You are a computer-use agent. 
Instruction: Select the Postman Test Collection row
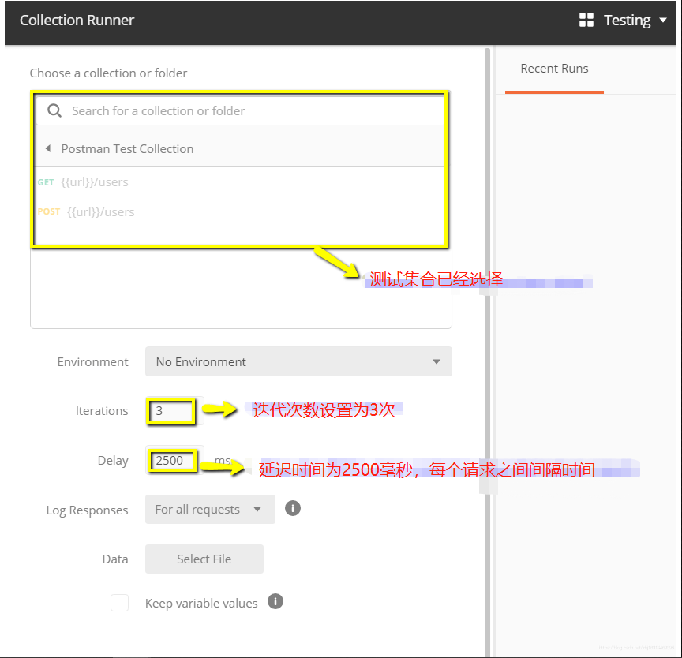(x=240, y=148)
